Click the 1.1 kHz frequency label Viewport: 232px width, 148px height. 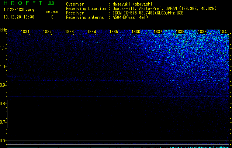(x=3, y=48)
